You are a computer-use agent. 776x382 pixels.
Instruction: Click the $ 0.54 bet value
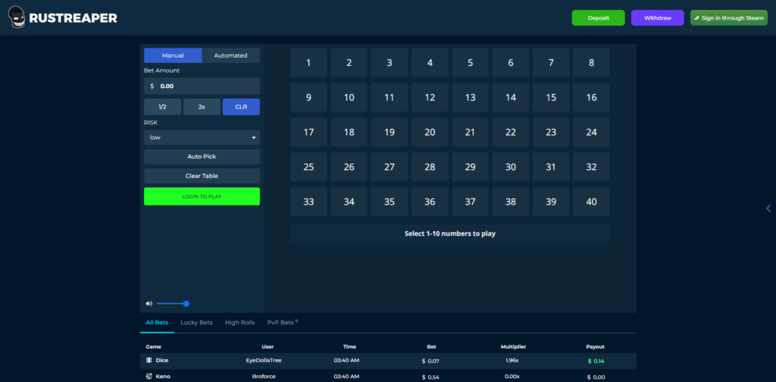coord(430,377)
